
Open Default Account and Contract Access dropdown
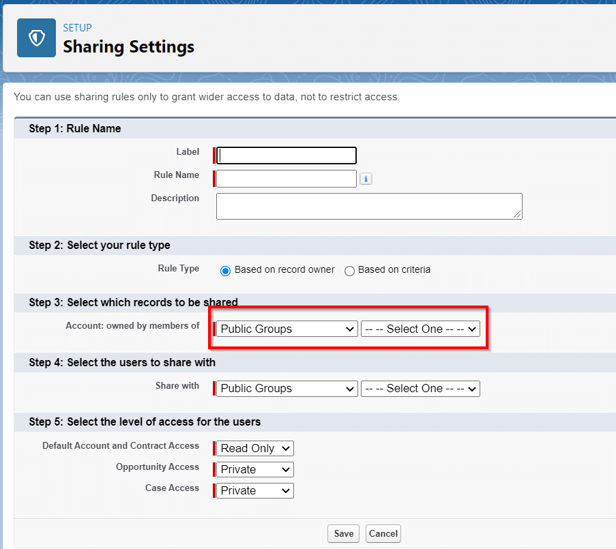point(255,448)
